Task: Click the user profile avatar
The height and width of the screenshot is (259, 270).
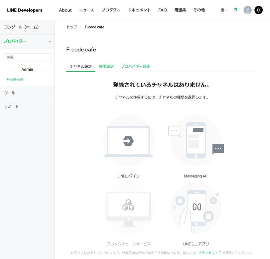Action: coord(247,10)
